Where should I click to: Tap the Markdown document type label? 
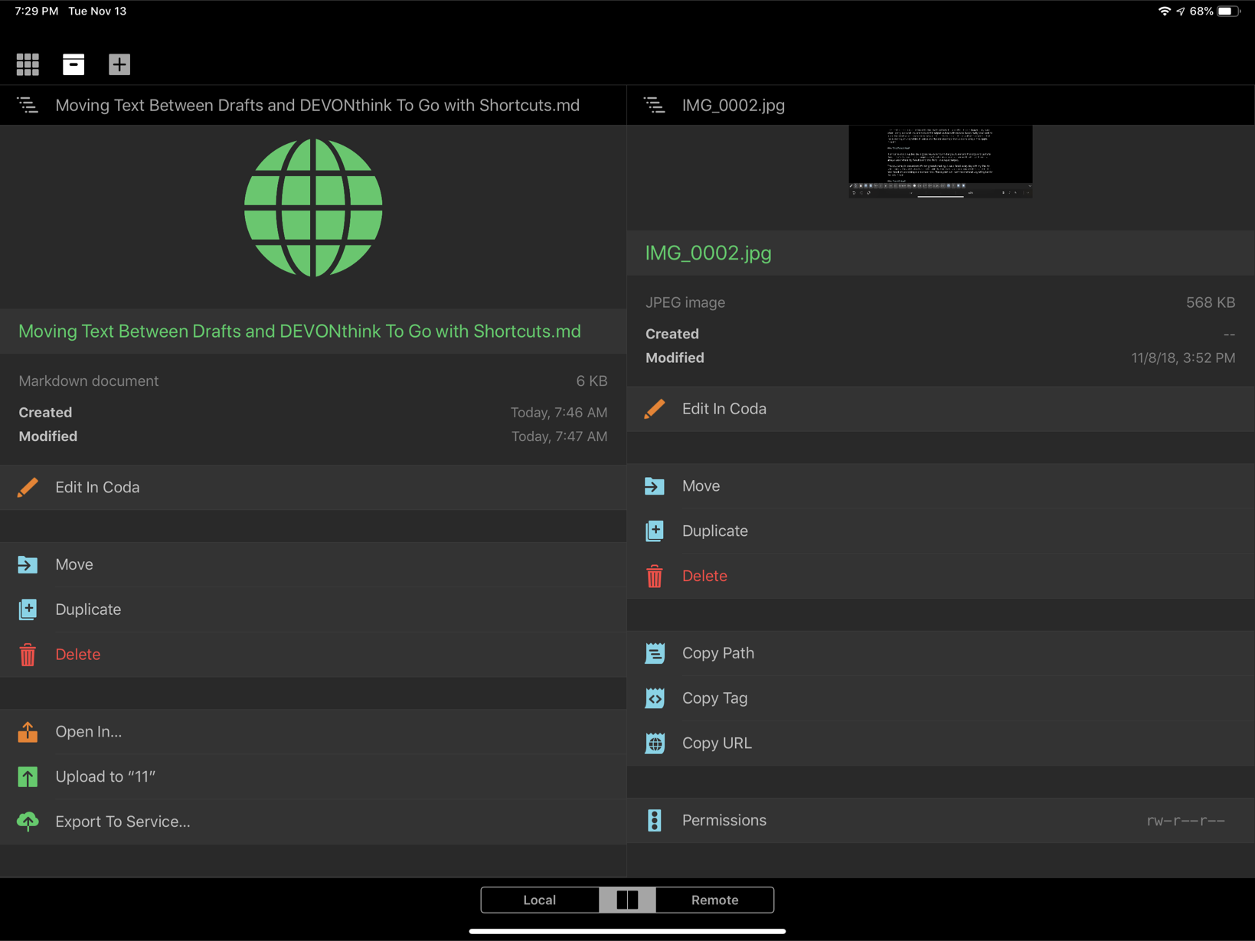(89, 381)
